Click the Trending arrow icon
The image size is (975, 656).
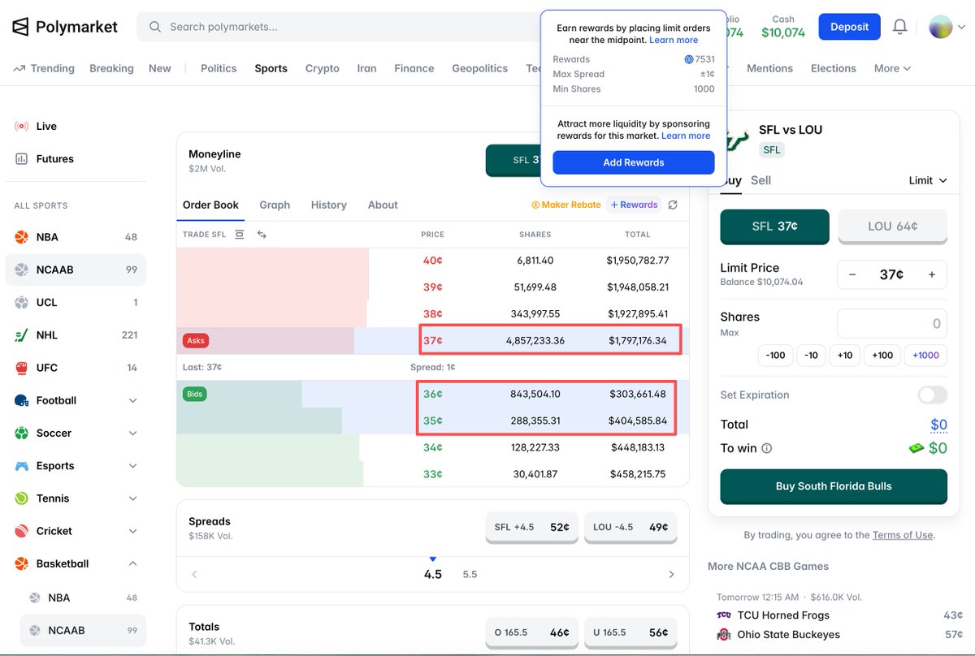[x=19, y=68]
